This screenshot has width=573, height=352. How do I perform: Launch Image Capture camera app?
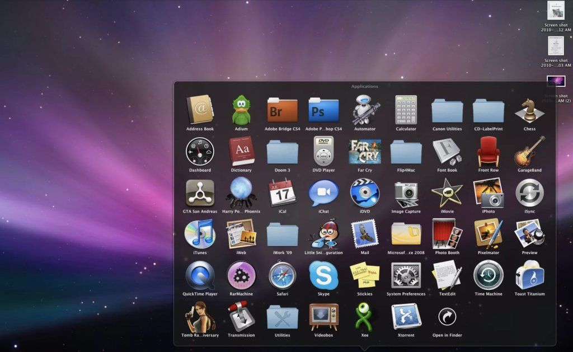click(x=406, y=194)
